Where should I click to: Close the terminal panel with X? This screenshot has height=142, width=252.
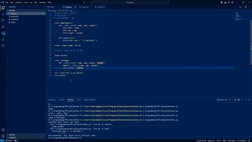pyautogui.click(x=249, y=100)
